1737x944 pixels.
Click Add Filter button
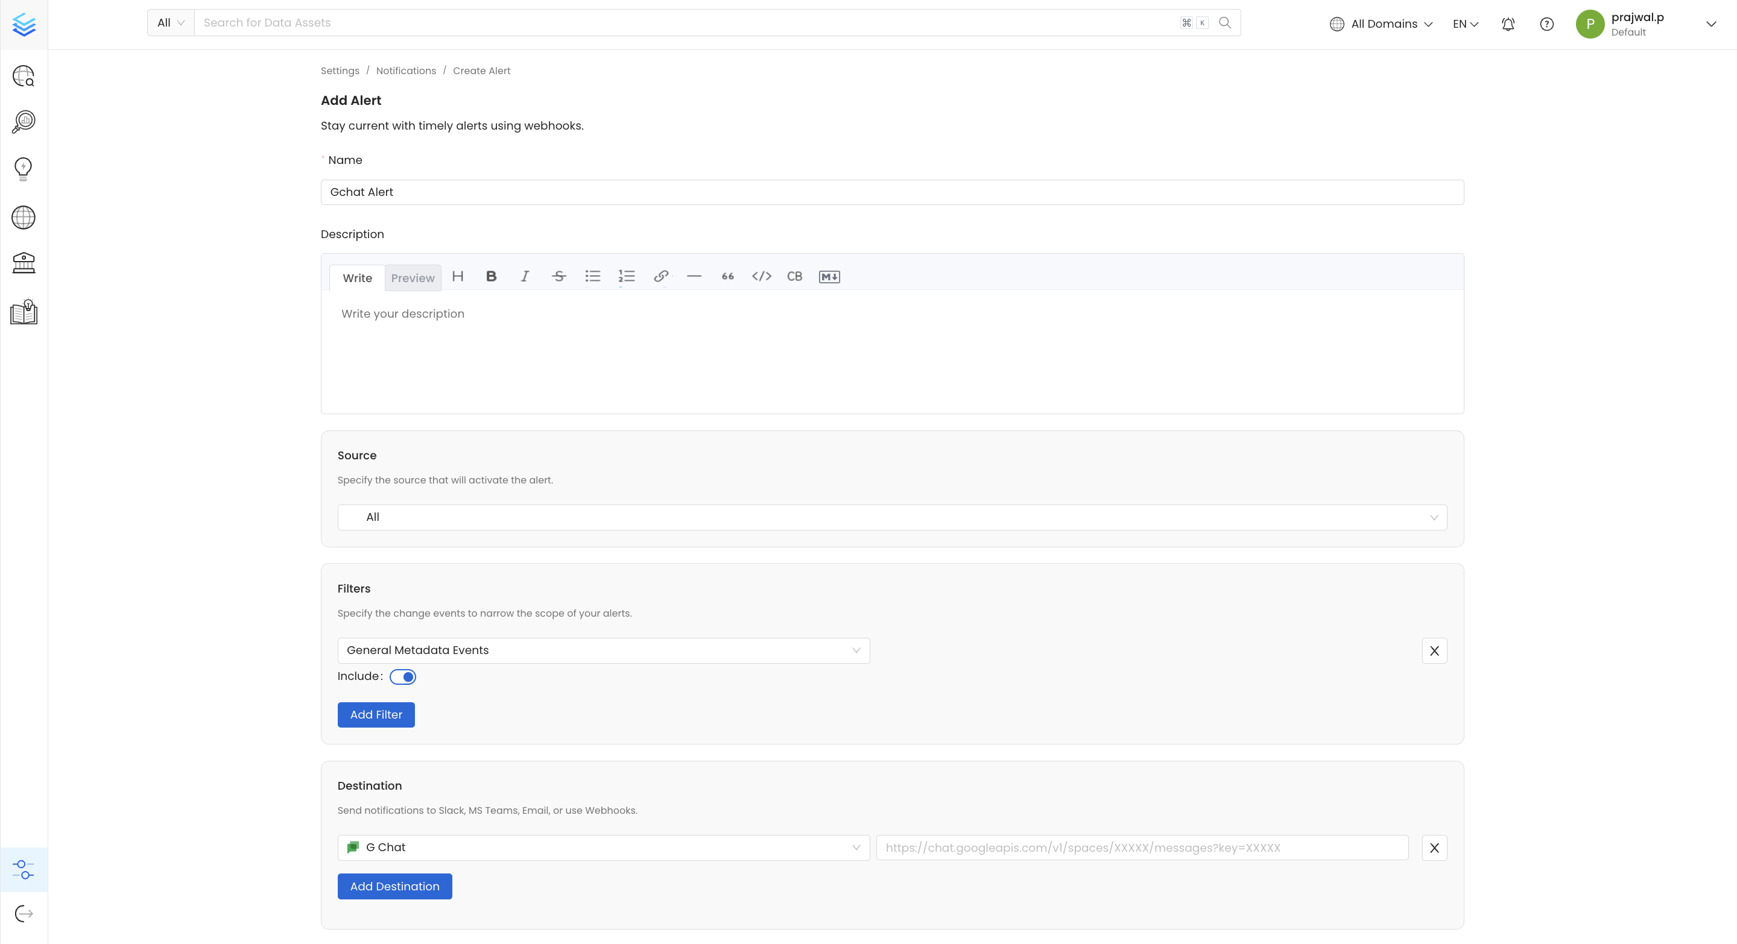(376, 714)
